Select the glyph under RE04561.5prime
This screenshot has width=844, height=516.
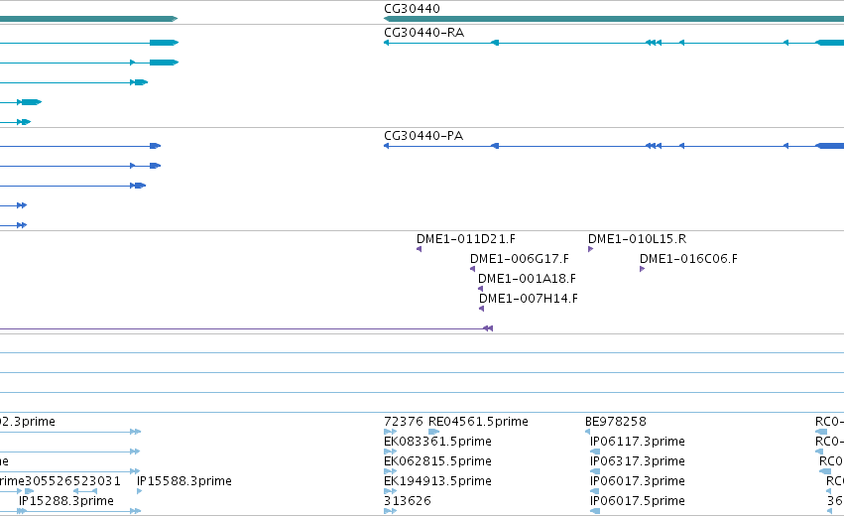tap(433, 432)
